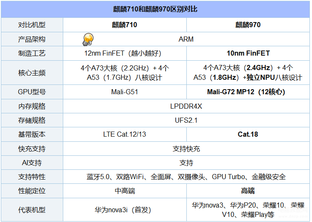Click the 10nm FinFET cell
The width and height of the screenshot is (312, 222).
click(x=248, y=53)
